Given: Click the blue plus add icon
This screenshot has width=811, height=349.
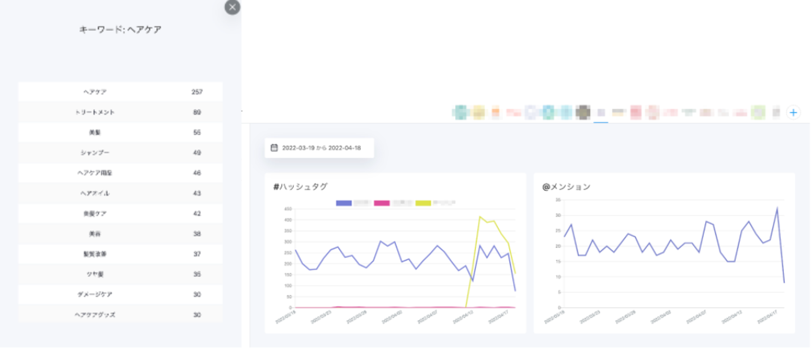Looking at the screenshot, I should (x=793, y=113).
